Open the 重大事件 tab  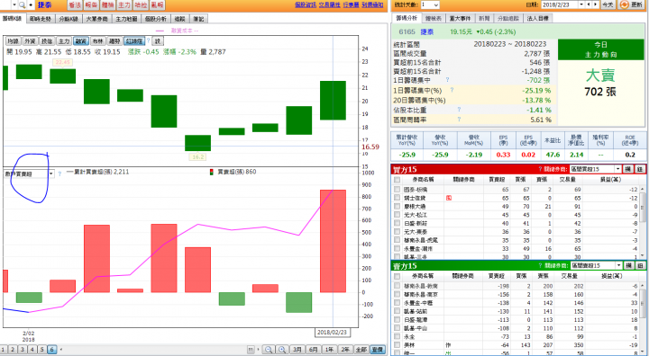point(460,18)
